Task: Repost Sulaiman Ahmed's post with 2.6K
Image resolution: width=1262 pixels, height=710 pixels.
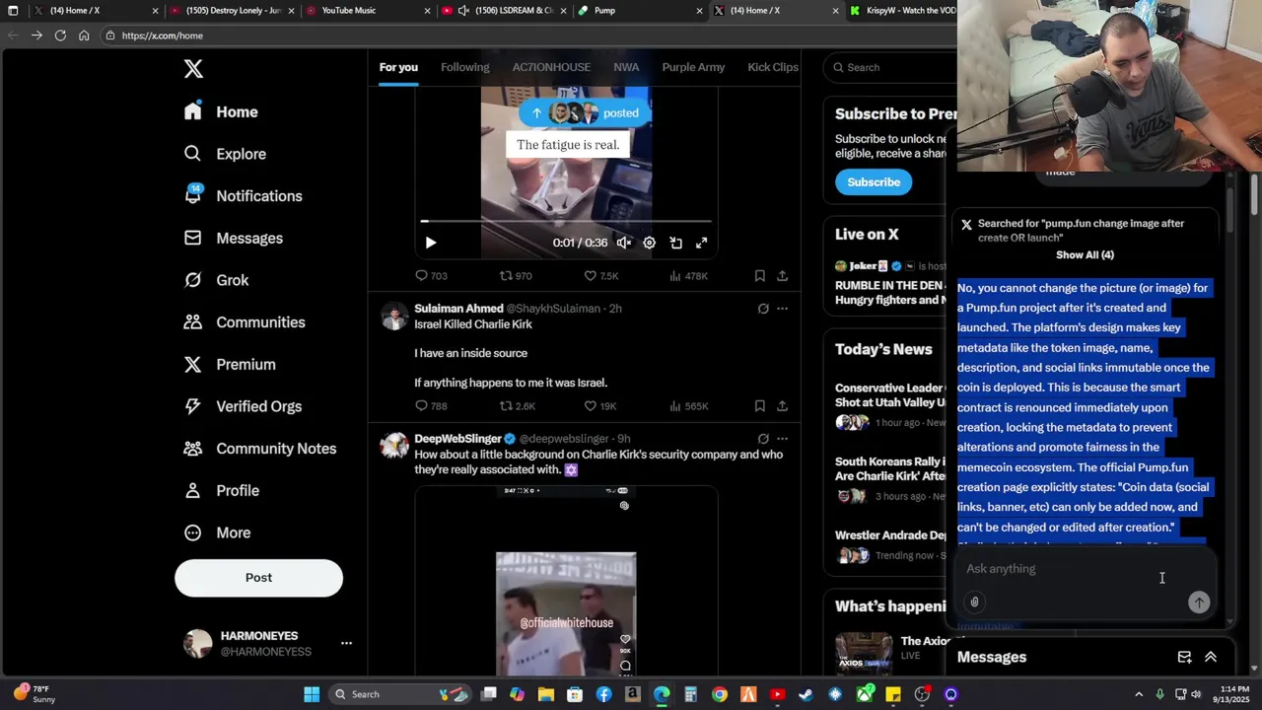Action: click(x=518, y=406)
